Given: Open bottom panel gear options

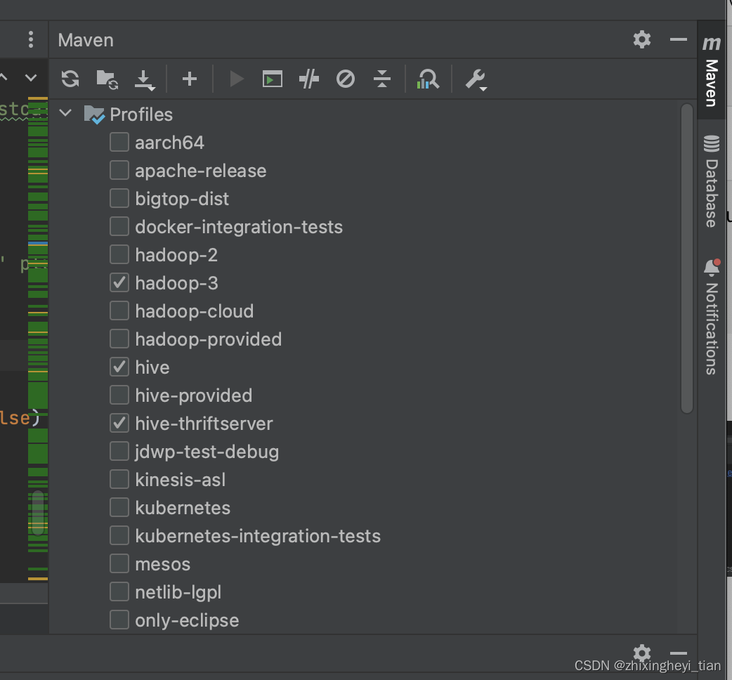Looking at the screenshot, I should click(642, 652).
